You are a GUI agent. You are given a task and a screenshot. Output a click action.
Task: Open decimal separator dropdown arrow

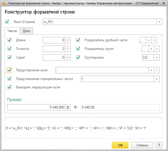point(149,40)
